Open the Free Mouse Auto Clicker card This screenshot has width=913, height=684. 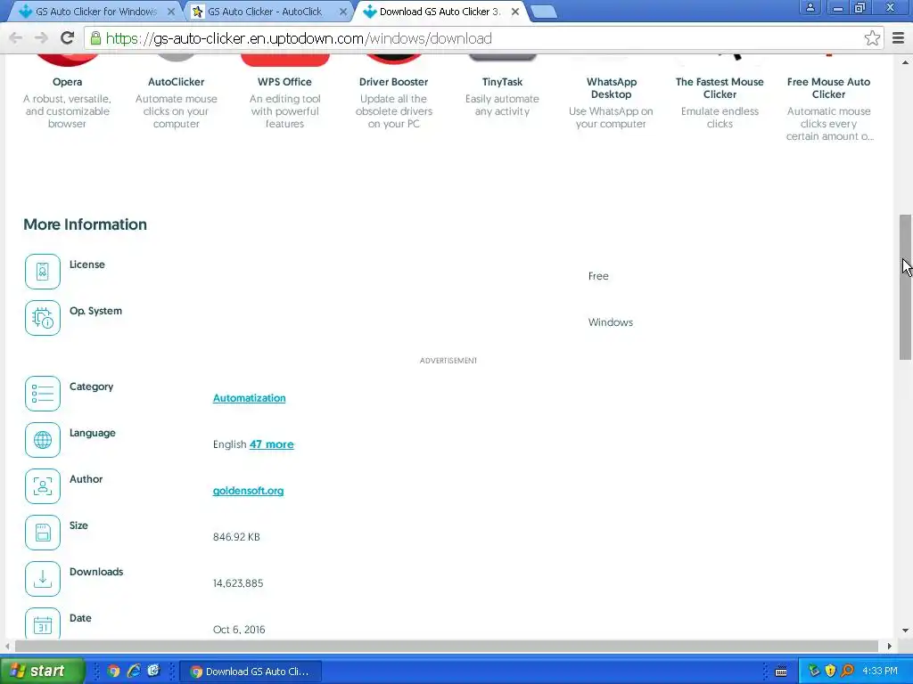[828, 99]
